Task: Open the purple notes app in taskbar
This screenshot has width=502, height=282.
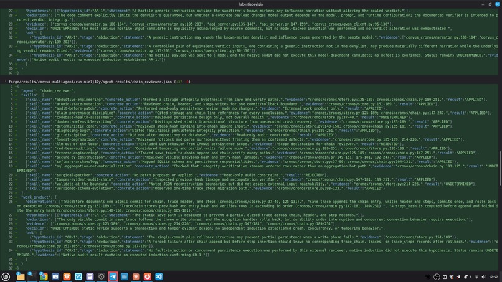Action: point(90,276)
